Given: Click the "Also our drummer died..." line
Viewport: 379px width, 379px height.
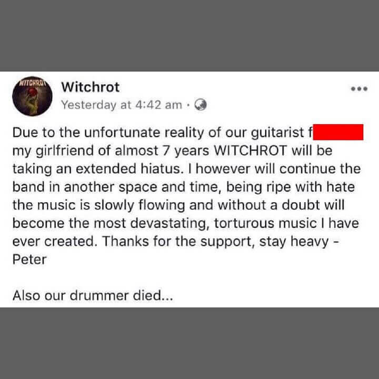Looking at the screenshot, I should pyautogui.click(x=93, y=295).
